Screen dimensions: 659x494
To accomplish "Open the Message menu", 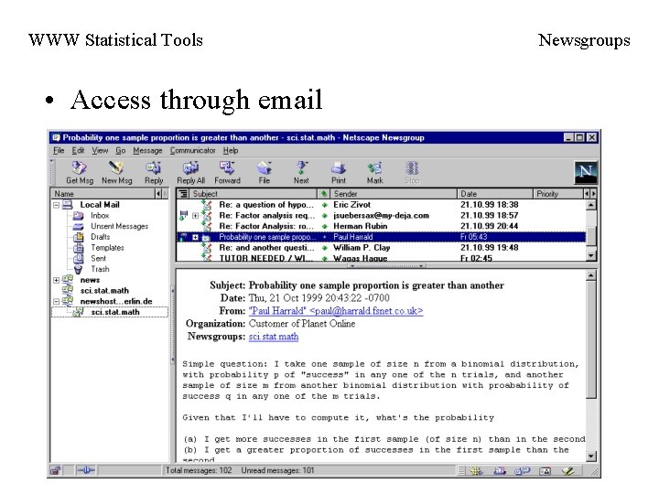I will [x=147, y=150].
